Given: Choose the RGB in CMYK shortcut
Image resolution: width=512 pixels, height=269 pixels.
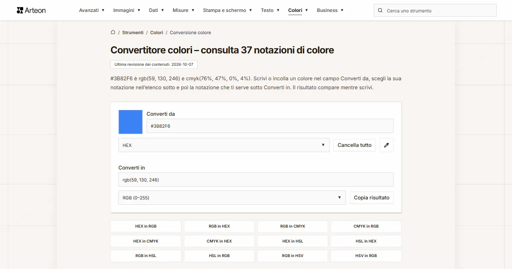Looking at the screenshot, I should click(x=293, y=226).
